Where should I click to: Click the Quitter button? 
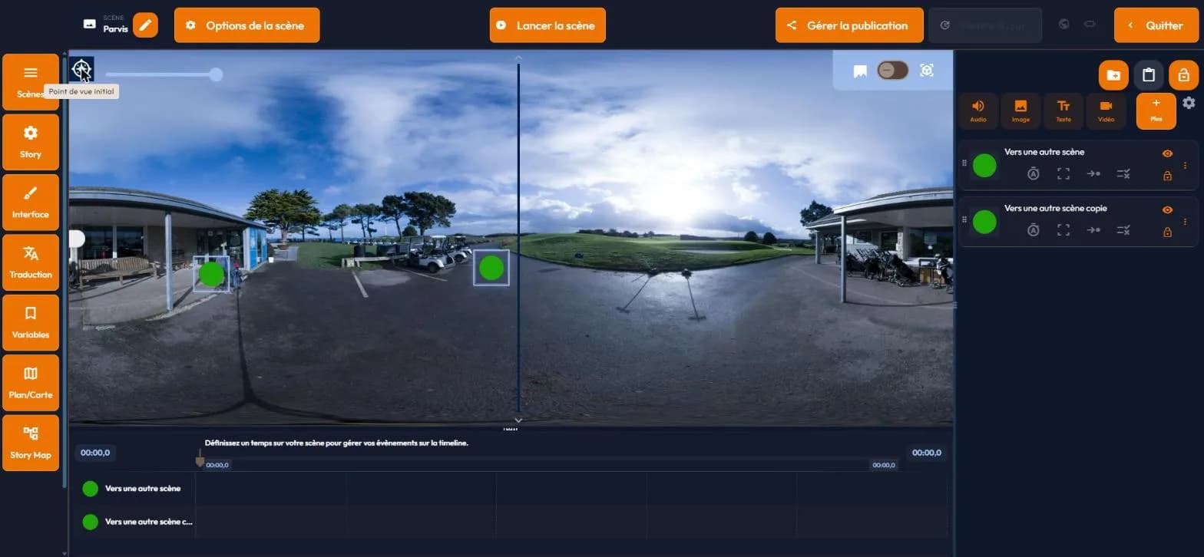tap(1156, 25)
